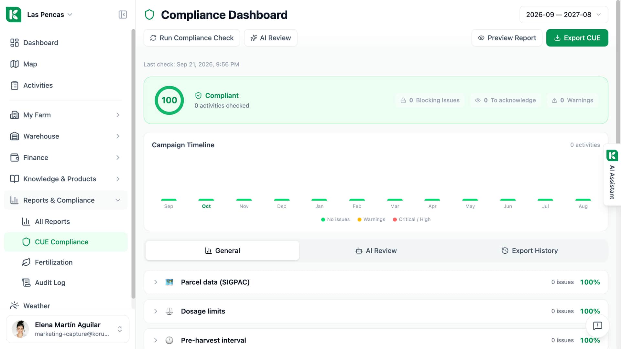The image size is (621, 349).
Task: Open the Audit Log
Action: pyautogui.click(x=65, y=282)
